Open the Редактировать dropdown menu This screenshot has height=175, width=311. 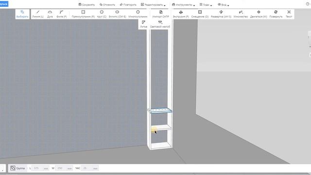[x=153, y=4]
